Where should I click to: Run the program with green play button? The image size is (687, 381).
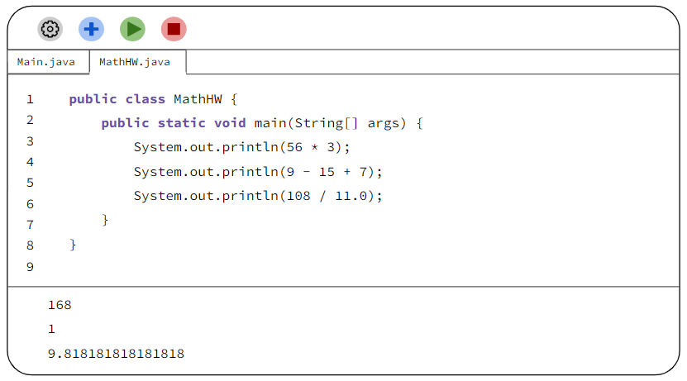133,30
